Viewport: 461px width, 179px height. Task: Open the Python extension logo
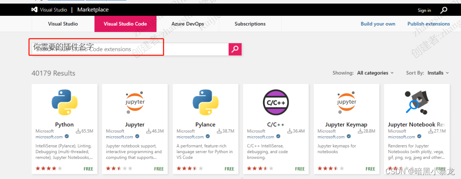(64, 102)
